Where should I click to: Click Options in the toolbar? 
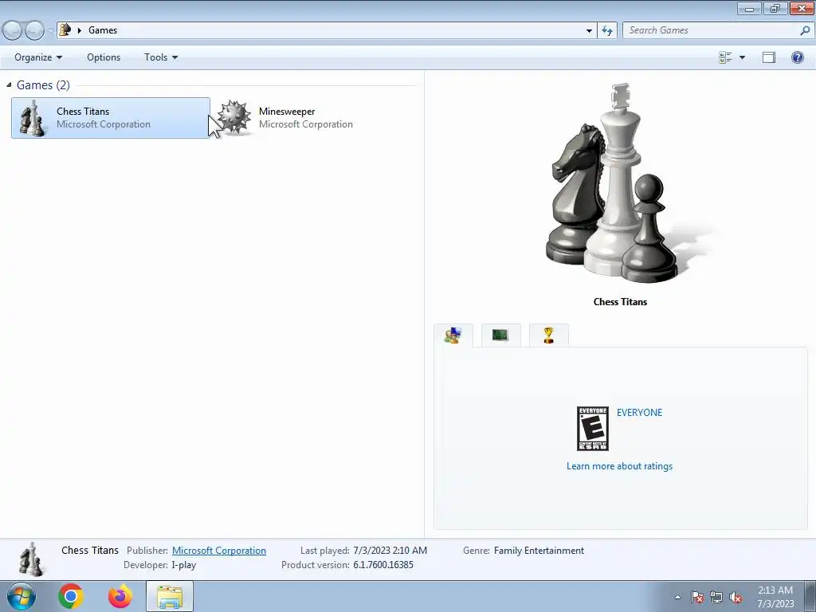tap(104, 57)
